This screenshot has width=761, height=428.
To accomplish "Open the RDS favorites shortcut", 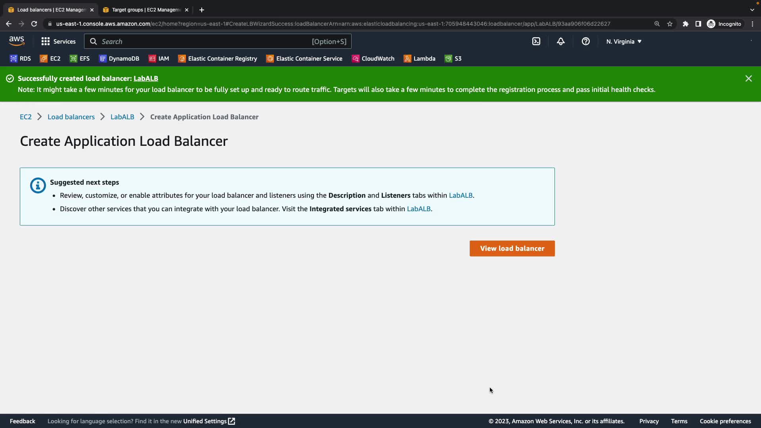I will [20, 59].
